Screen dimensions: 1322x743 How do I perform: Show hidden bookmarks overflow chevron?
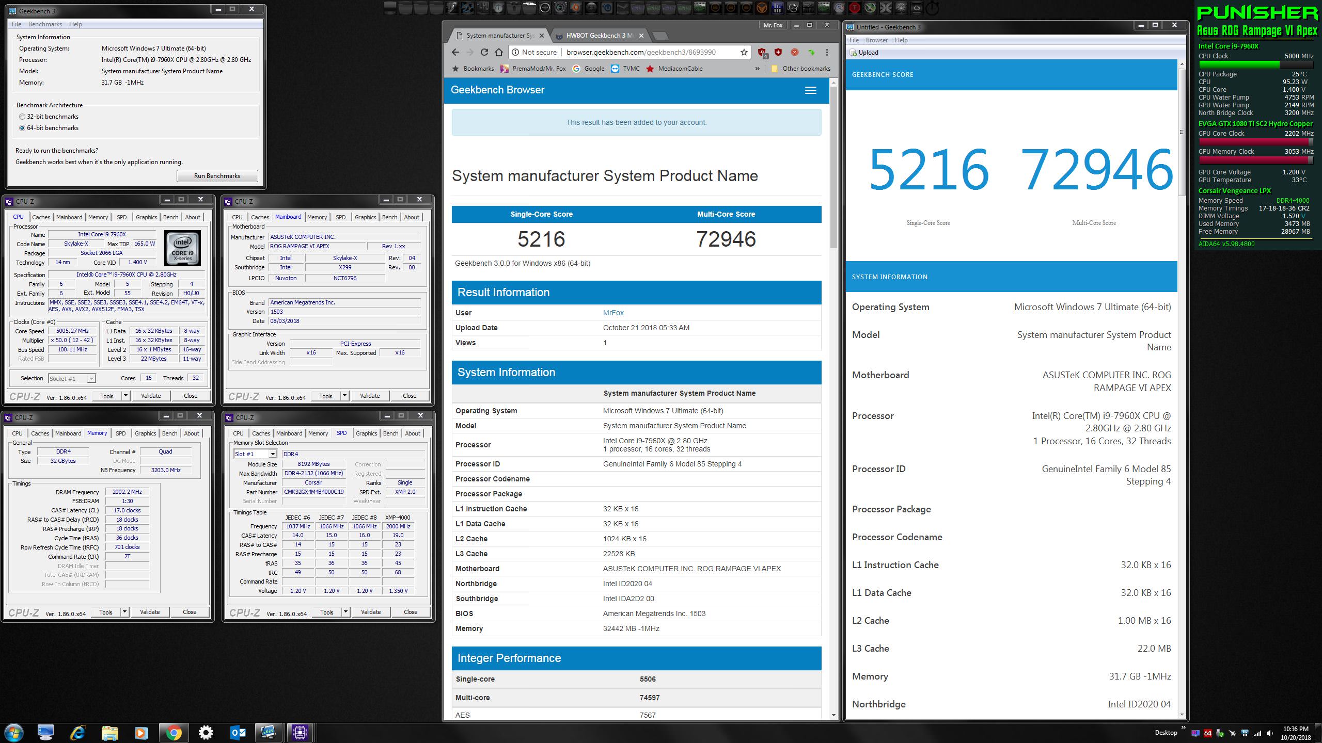pyautogui.click(x=757, y=69)
